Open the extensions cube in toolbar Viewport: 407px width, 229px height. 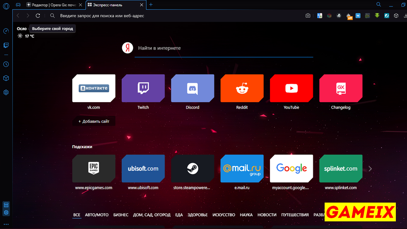pos(396,16)
